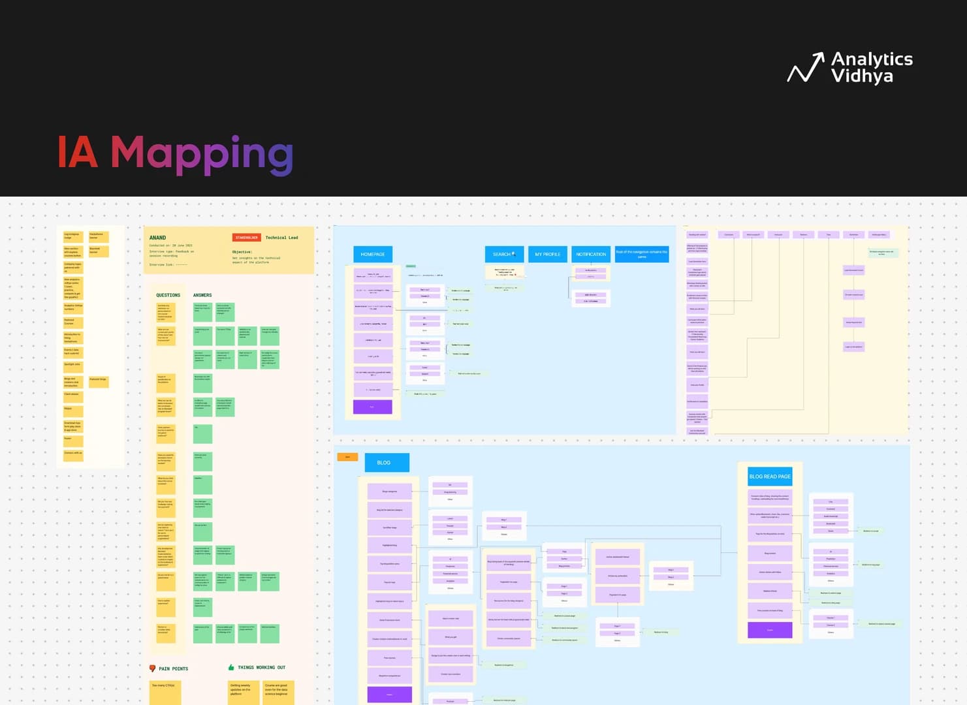Click the 'Rest of the navigation remains the same' block
This screenshot has height=705, width=967.
pyautogui.click(x=641, y=254)
